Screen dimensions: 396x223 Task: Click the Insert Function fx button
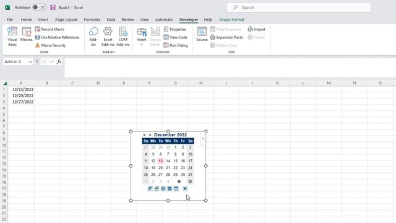(59, 61)
